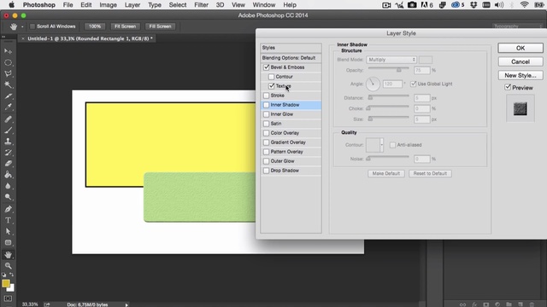Viewport: 547px width, 307px height.
Task: Click the Make Default button
Action: click(x=385, y=173)
